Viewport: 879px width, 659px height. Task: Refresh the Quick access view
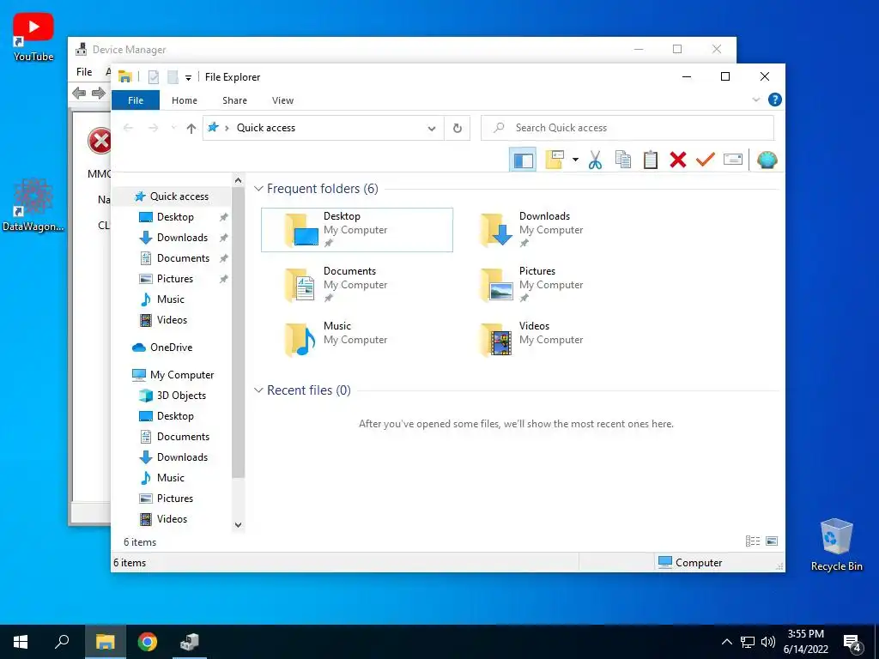tap(457, 129)
